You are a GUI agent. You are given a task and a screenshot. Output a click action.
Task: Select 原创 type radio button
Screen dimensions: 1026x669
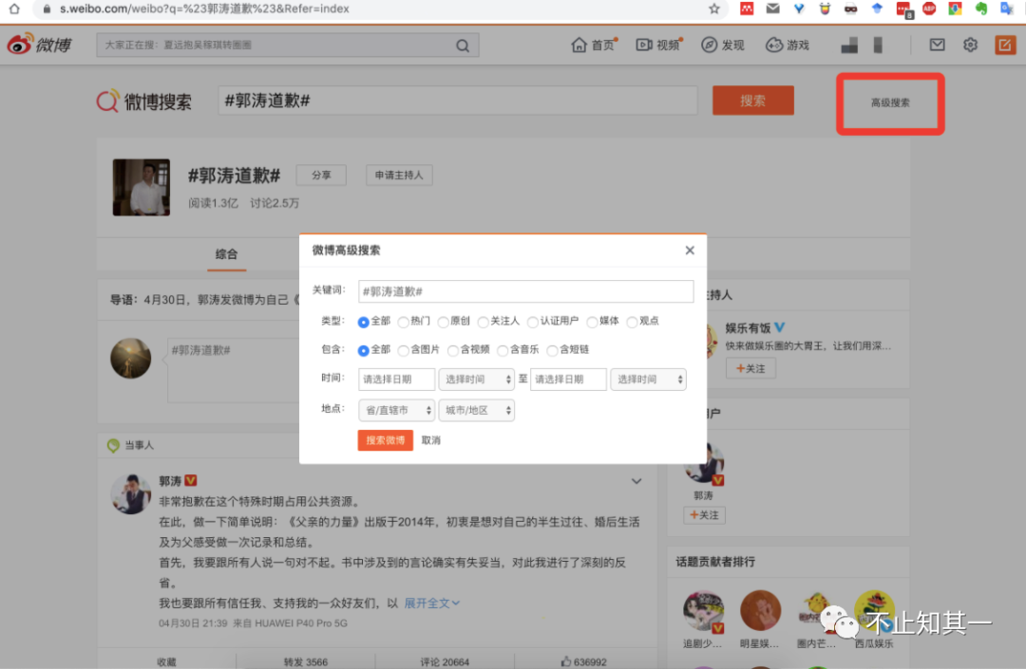click(x=443, y=322)
